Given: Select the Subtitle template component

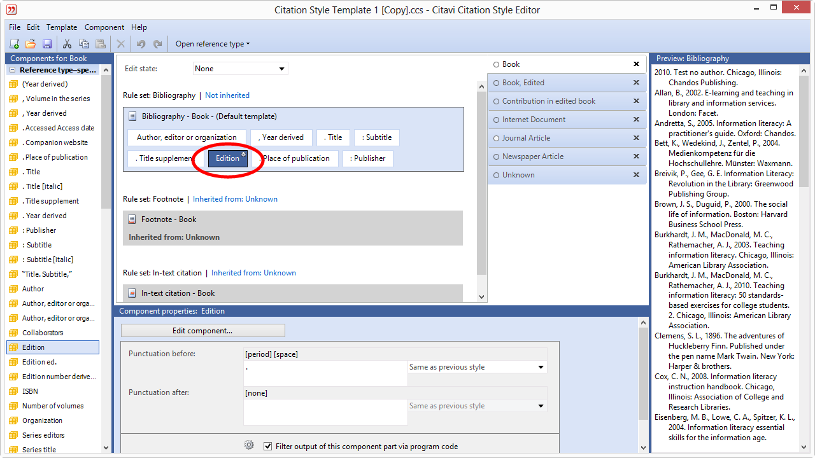Looking at the screenshot, I should [376, 137].
